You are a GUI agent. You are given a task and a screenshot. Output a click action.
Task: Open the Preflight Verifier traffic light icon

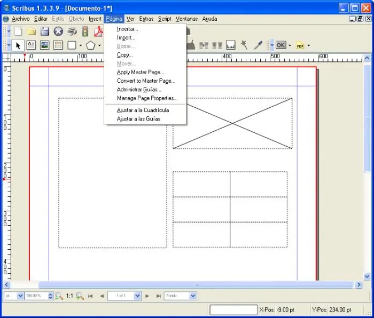(x=85, y=31)
